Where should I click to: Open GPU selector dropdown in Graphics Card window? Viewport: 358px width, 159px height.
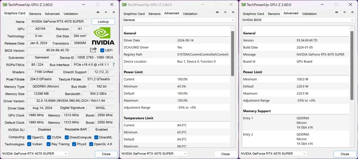[35, 154]
